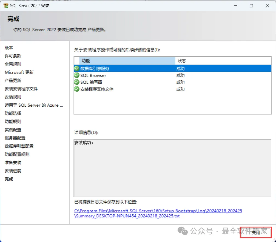Select the 适用于 SQL Server 的 Azure step

34,105
